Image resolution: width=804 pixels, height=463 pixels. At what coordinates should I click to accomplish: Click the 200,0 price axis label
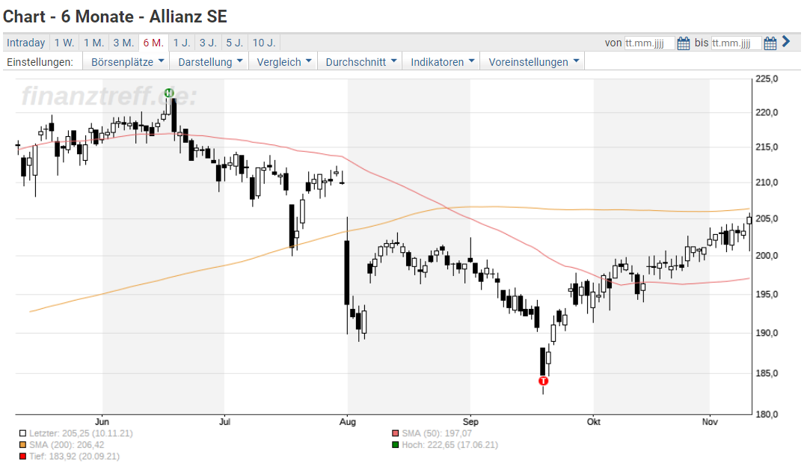pos(767,255)
